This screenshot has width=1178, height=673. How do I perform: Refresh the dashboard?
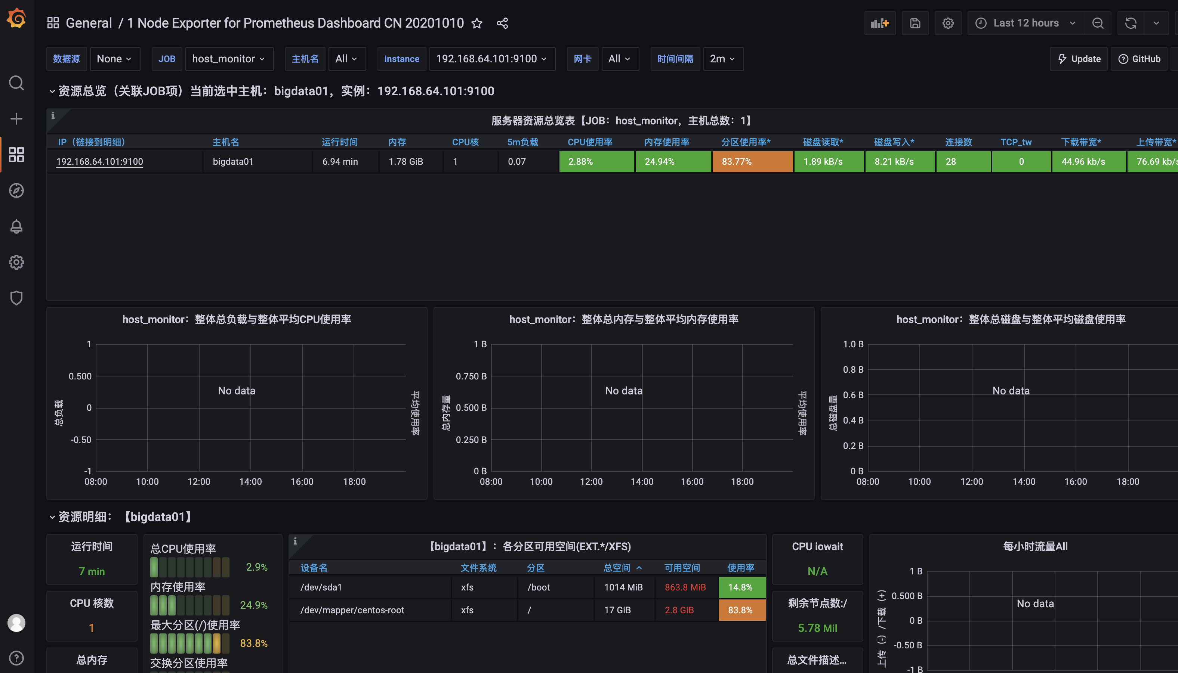point(1131,23)
